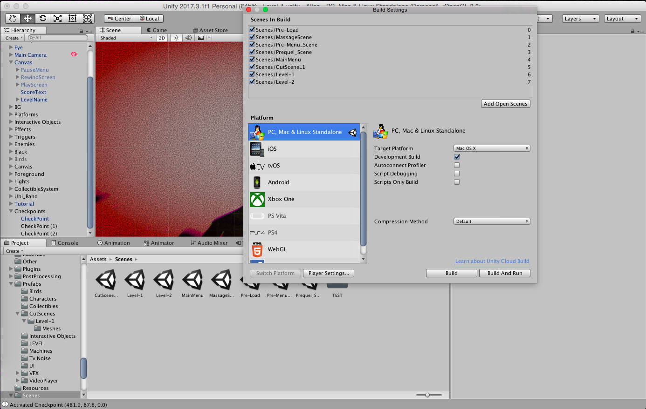The width and height of the screenshot is (646, 409).
Task: Switch to the Animator tab
Action: tap(159, 243)
